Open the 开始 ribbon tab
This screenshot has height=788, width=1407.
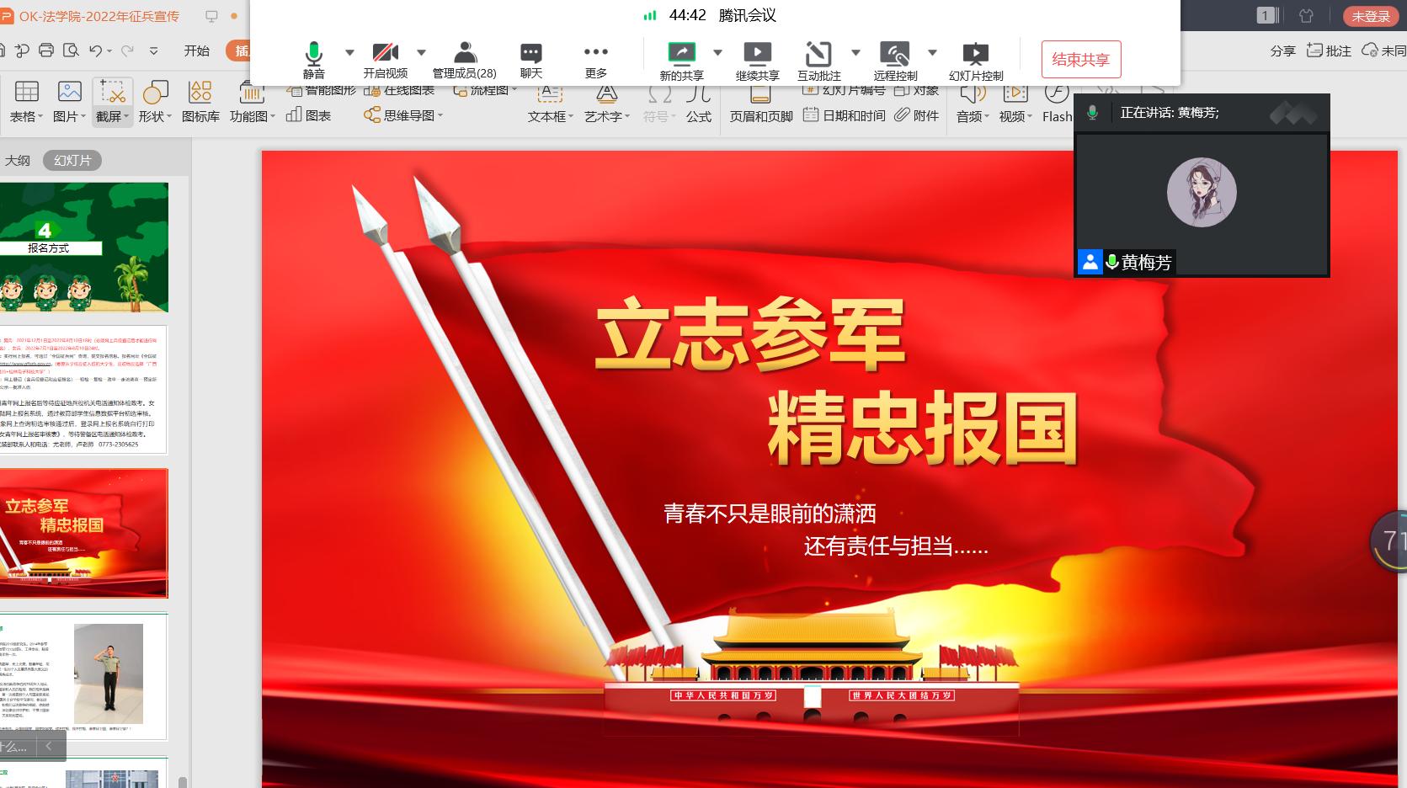click(x=196, y=51)
